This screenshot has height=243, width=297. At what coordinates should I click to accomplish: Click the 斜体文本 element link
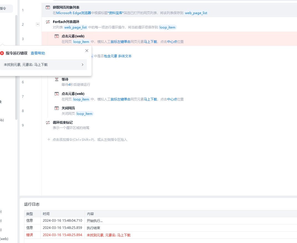coord(125,56)
